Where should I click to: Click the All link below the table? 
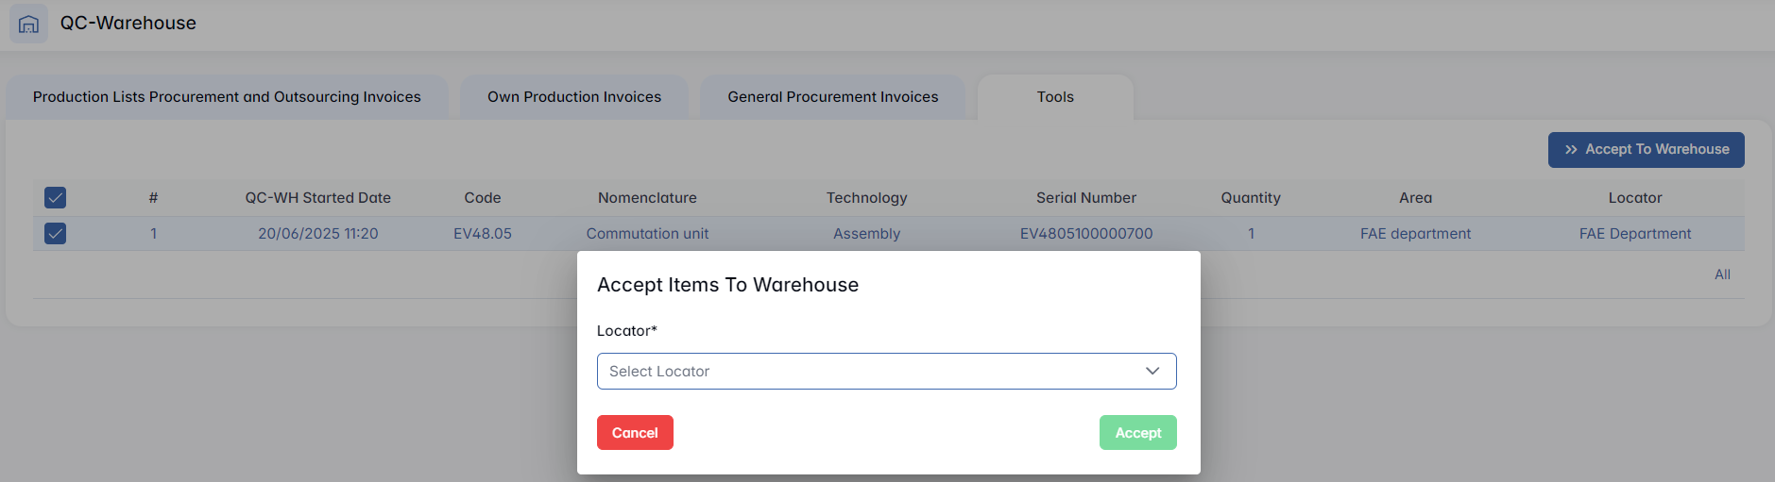[1722, 274]
